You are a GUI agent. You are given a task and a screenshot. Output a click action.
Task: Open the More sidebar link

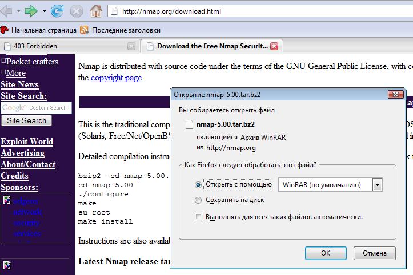pyautogui.click(x=16, y=73)
